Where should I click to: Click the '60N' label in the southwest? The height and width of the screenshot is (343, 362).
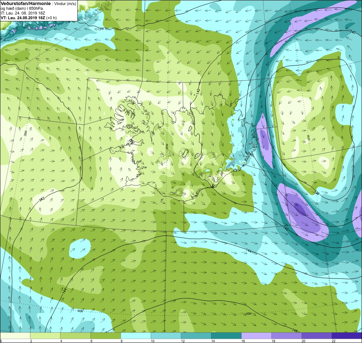pos(80,311)
